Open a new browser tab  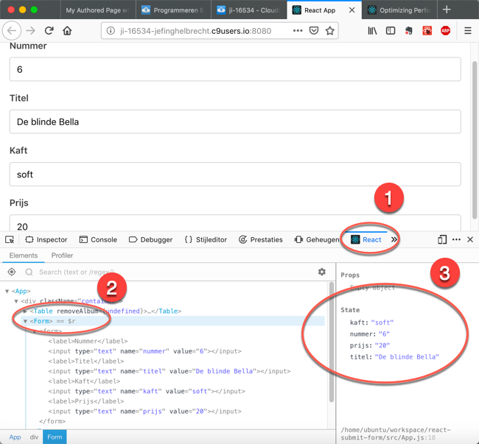click(x=447, y=10)
